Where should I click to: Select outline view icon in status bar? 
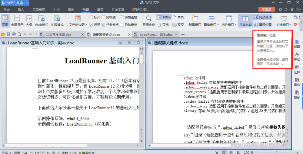click(231, 153)
